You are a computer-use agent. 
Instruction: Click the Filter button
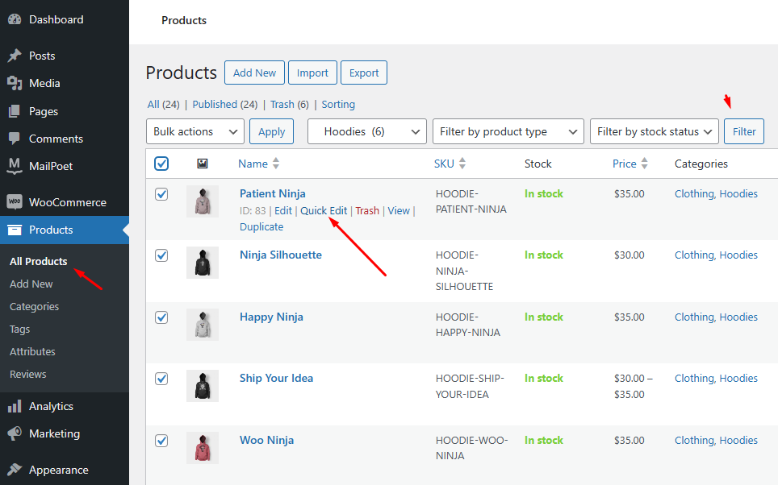(744, 131)
